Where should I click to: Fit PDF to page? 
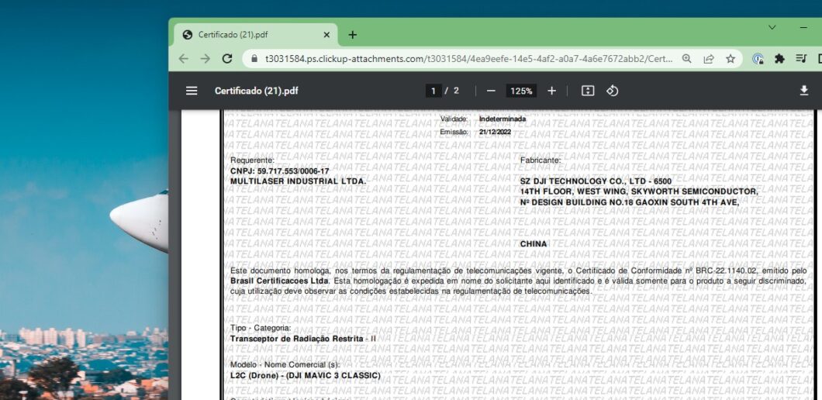tap(588, 91)
